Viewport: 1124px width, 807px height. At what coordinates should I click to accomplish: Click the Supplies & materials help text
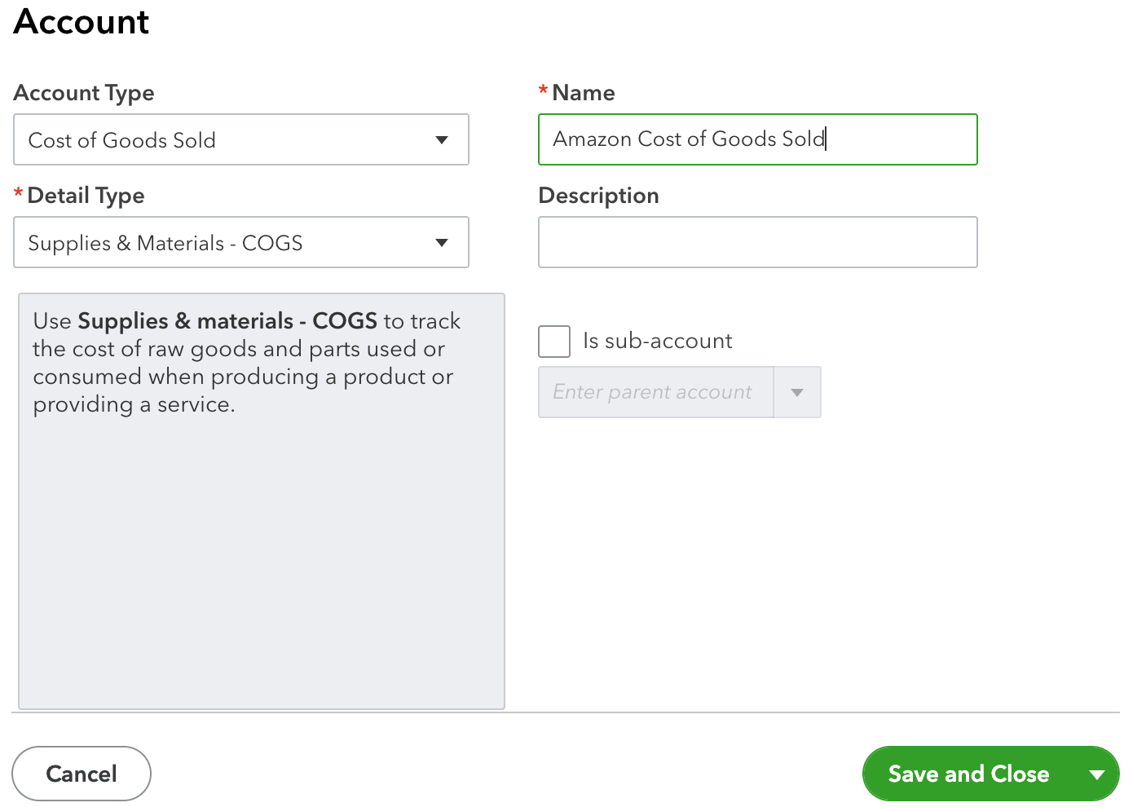click(247, 363)
